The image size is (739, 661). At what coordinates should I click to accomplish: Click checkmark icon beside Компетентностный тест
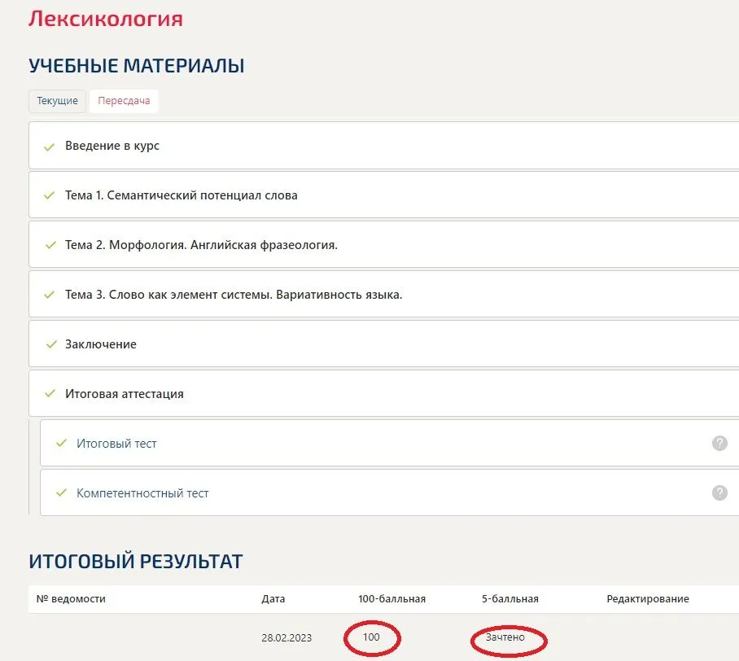click(x=60, y=493)
